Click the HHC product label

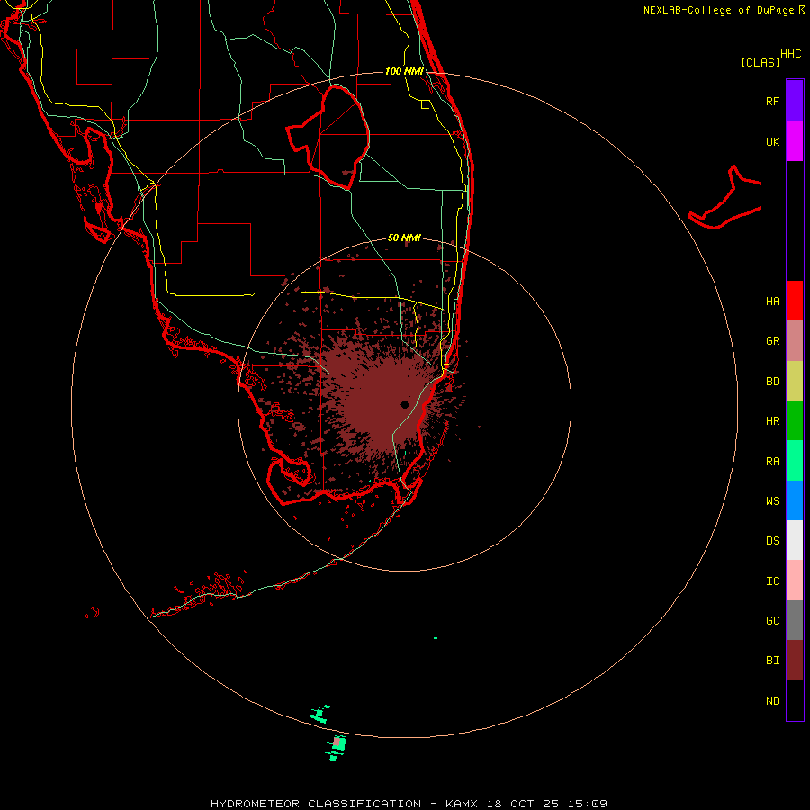pyautogui.click(x=790, y=54)
